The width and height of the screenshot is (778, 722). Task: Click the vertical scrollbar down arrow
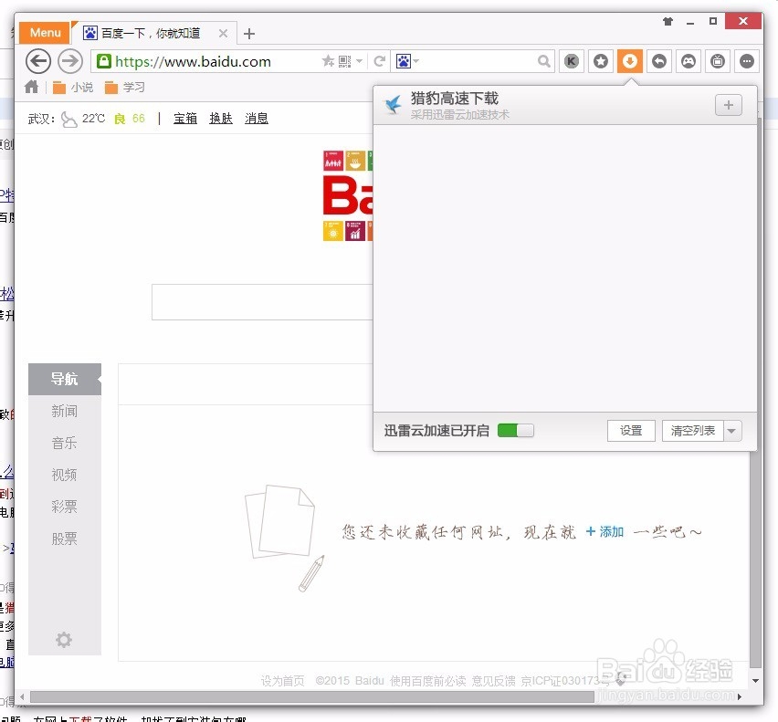(756, 681)
